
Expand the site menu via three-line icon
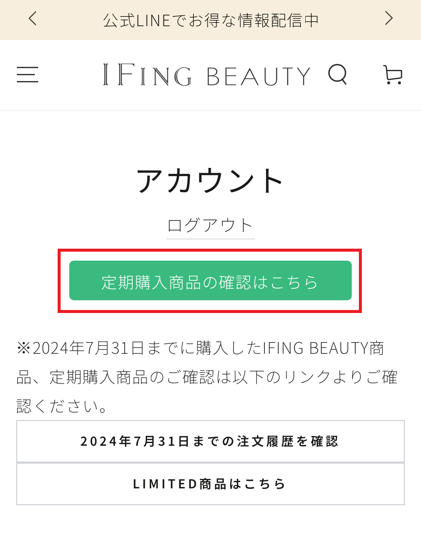(28, 75)
